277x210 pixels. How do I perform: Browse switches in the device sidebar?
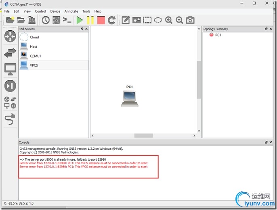10,53
